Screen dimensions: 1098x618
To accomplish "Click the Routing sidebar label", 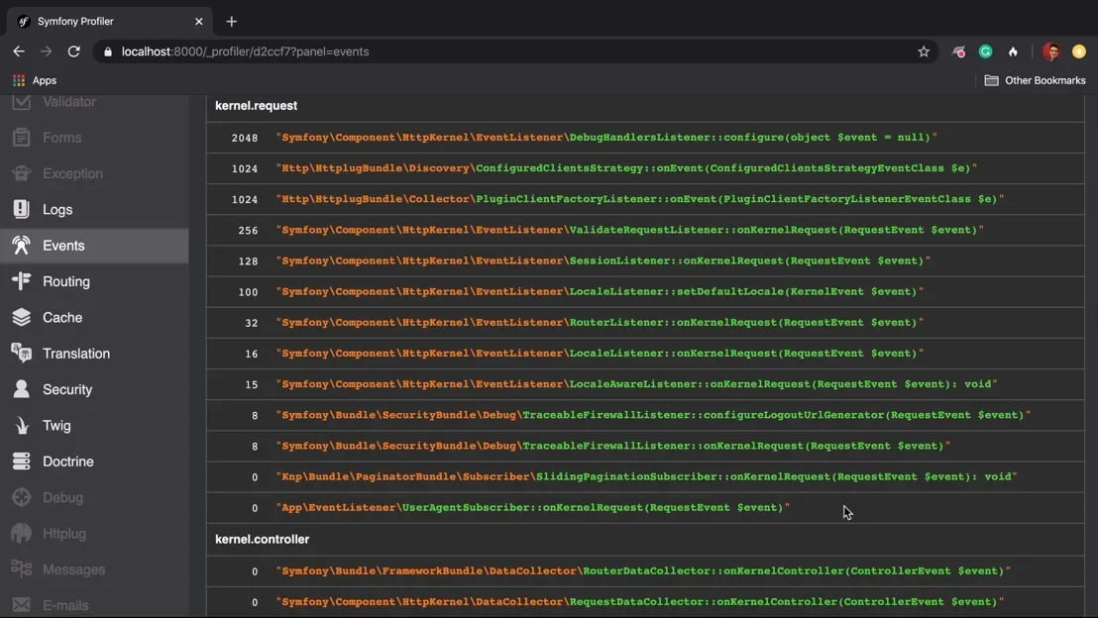I will 66,281.
